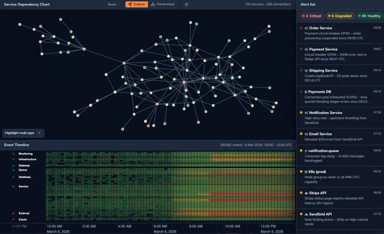Filter by 4 Critical alerts badge
Screen dimensions: 384x234
[x=312, y=16]
